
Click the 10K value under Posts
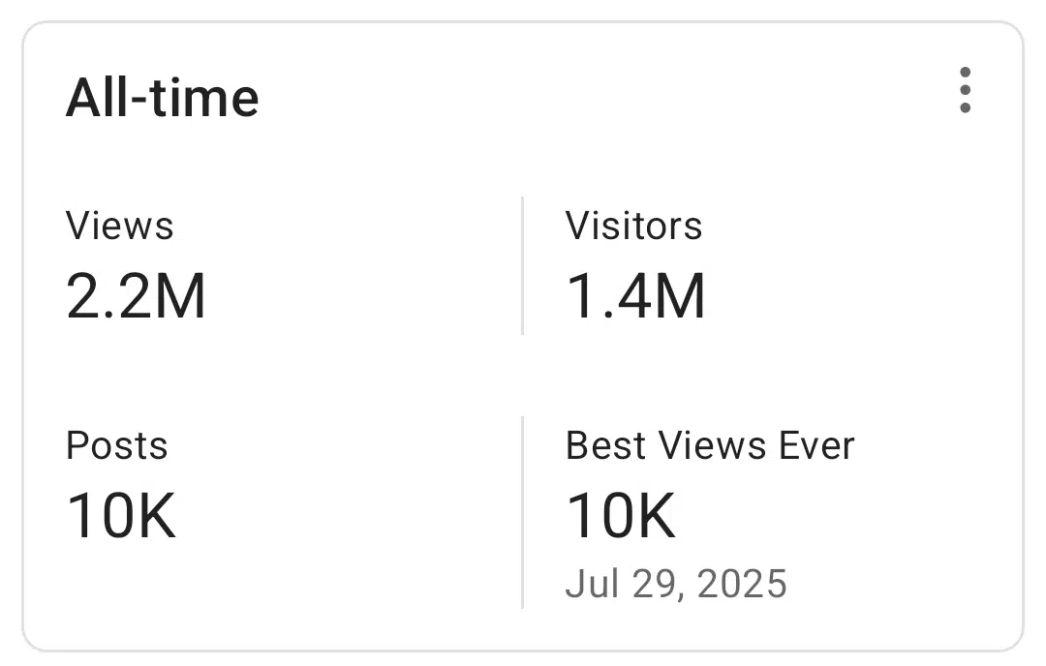[x=121, y=515]
